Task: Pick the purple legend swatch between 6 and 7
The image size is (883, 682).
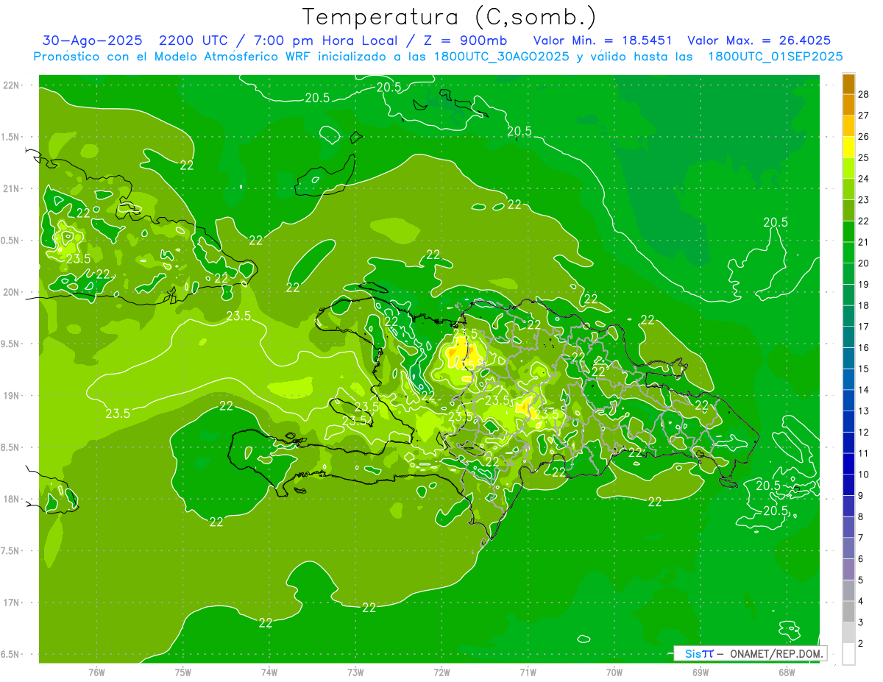Action: tap(848, 548)
